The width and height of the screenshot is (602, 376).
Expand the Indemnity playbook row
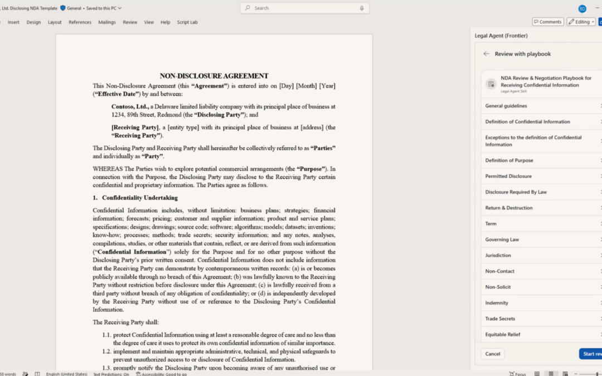541,302
